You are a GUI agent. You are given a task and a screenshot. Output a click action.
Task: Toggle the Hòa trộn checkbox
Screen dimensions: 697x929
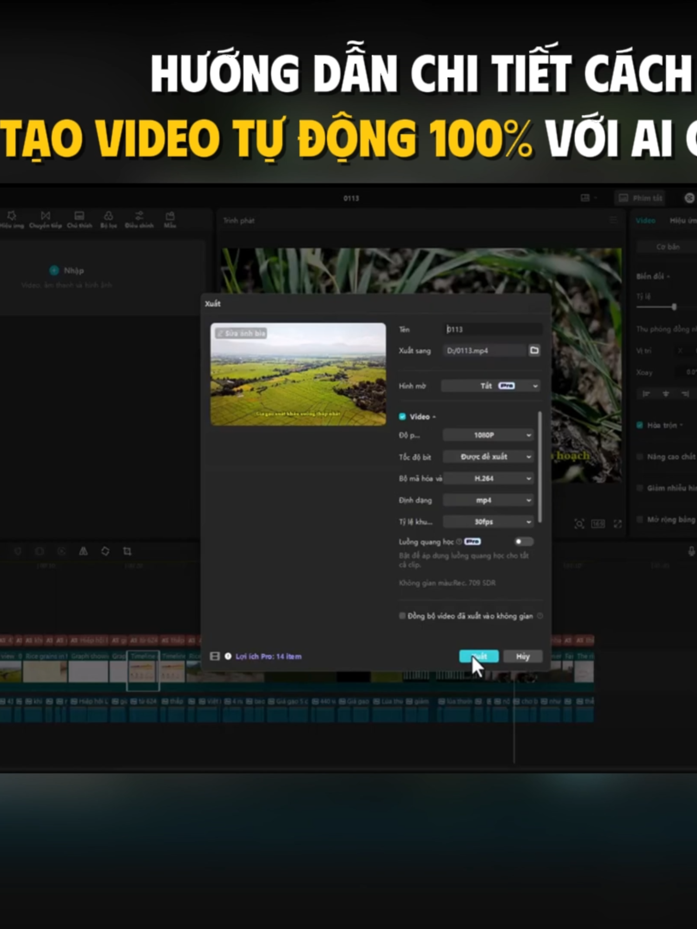[x=640, y=425]
